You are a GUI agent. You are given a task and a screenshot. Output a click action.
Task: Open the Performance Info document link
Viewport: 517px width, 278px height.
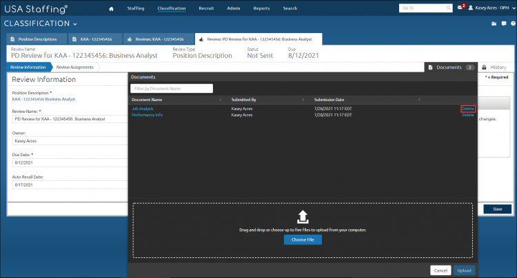(147, 115)
